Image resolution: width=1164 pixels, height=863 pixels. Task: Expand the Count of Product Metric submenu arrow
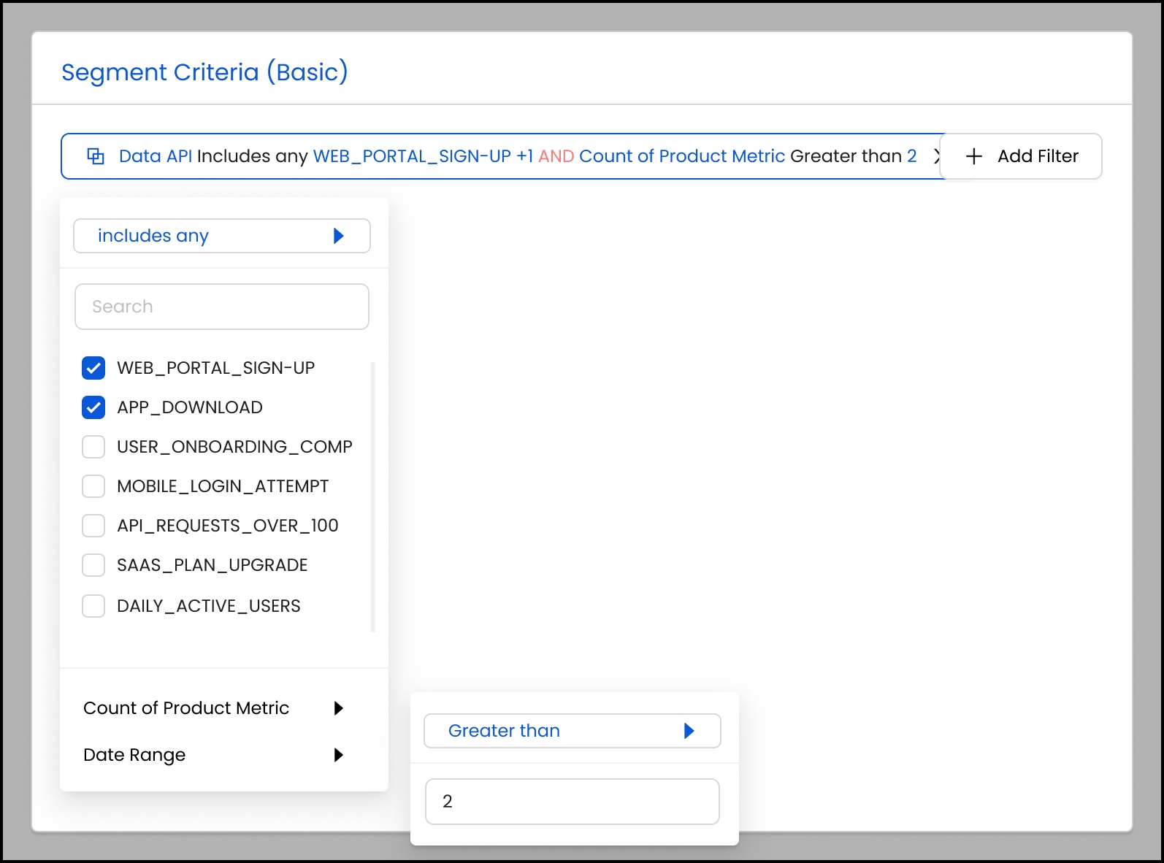click(338, 708)
